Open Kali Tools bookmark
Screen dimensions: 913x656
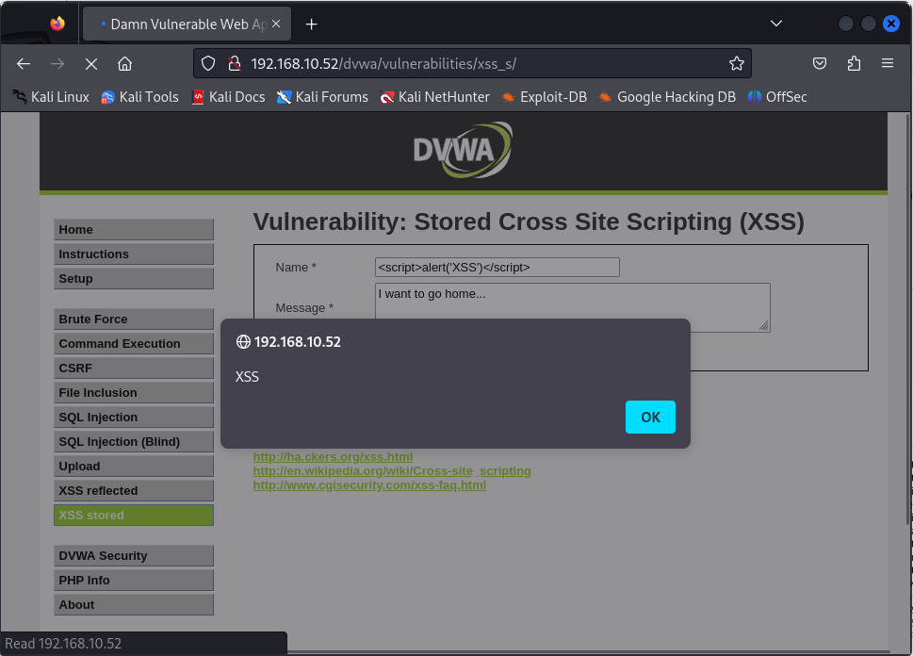coord(139,97)
